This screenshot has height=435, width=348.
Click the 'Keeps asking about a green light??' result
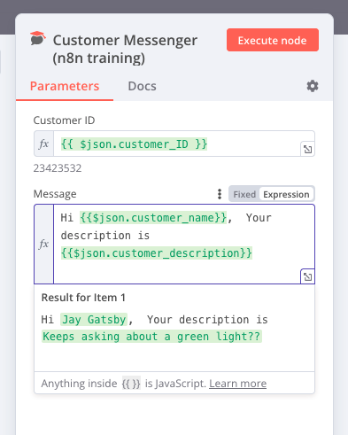tap(151, 337)
